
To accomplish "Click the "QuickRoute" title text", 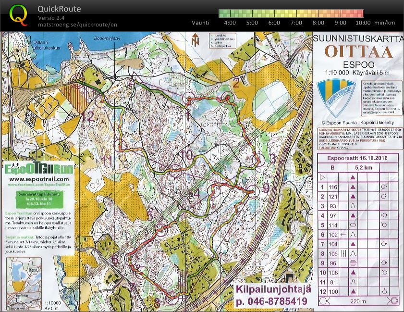I will (x=59, y=9).
